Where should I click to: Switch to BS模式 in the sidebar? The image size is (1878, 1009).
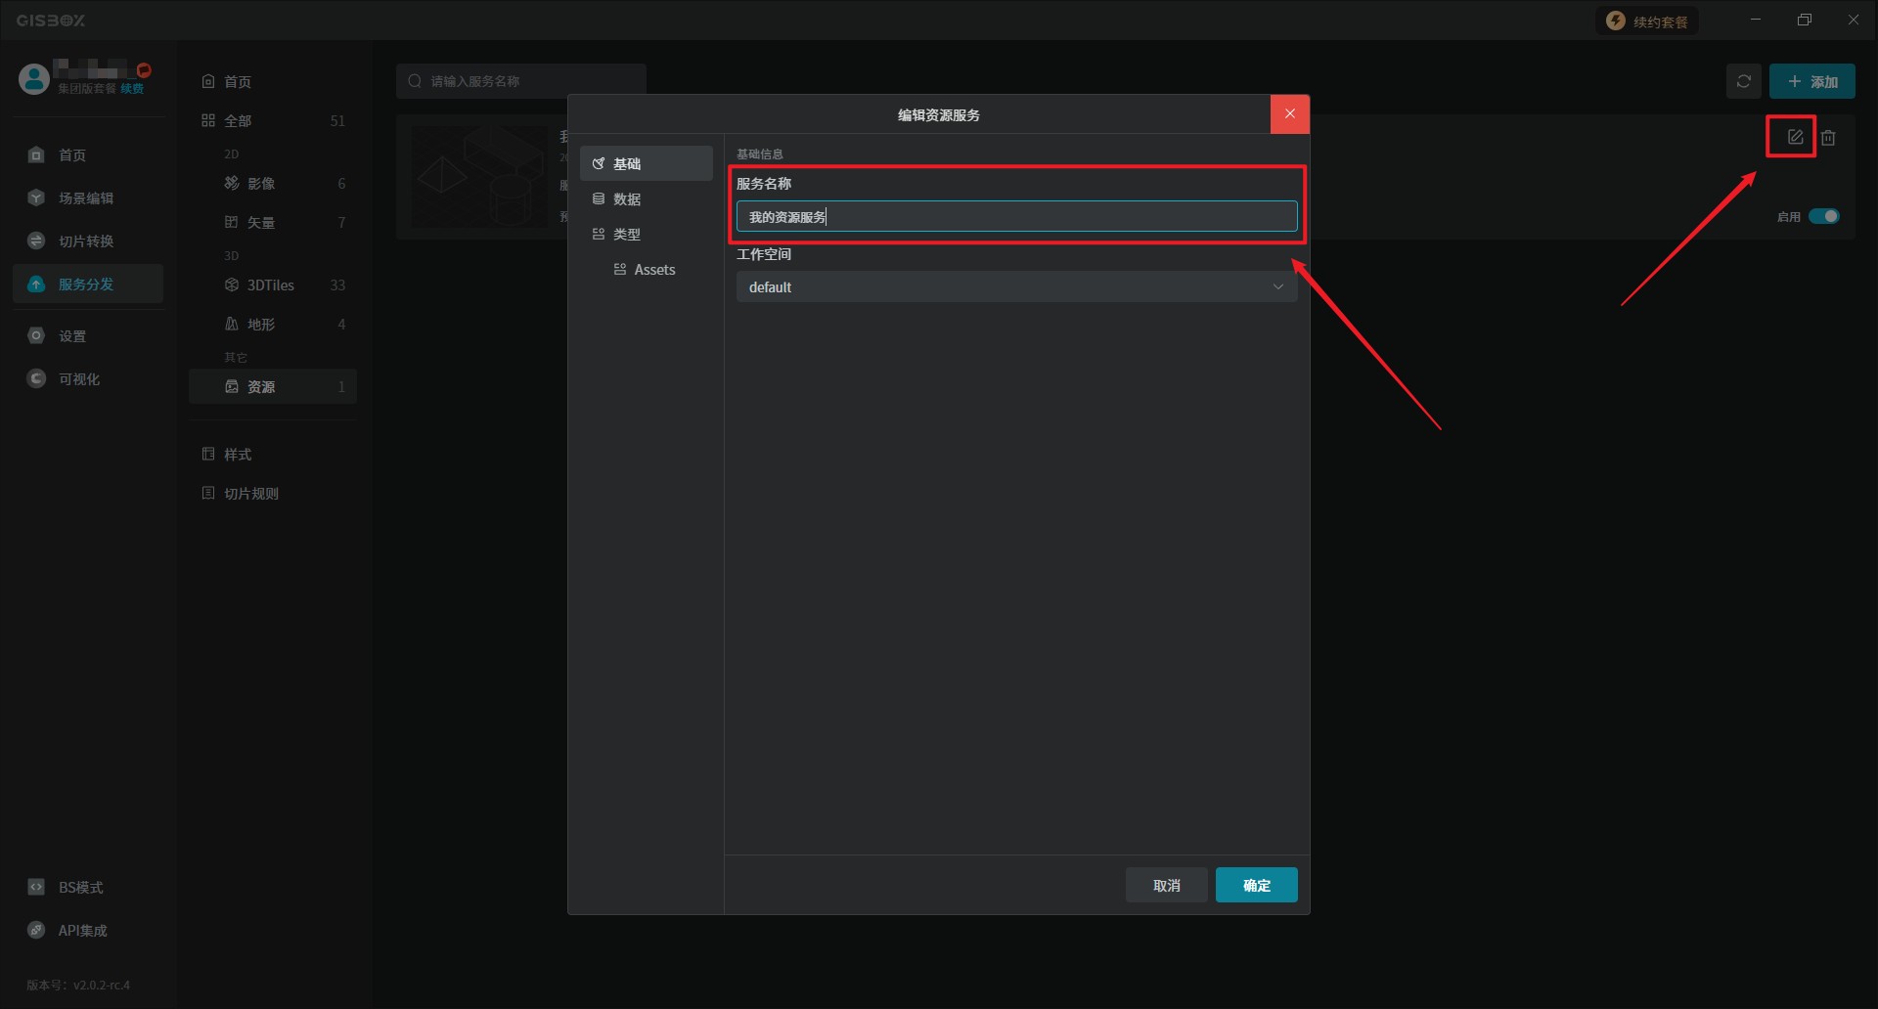(x=80, y=887)
